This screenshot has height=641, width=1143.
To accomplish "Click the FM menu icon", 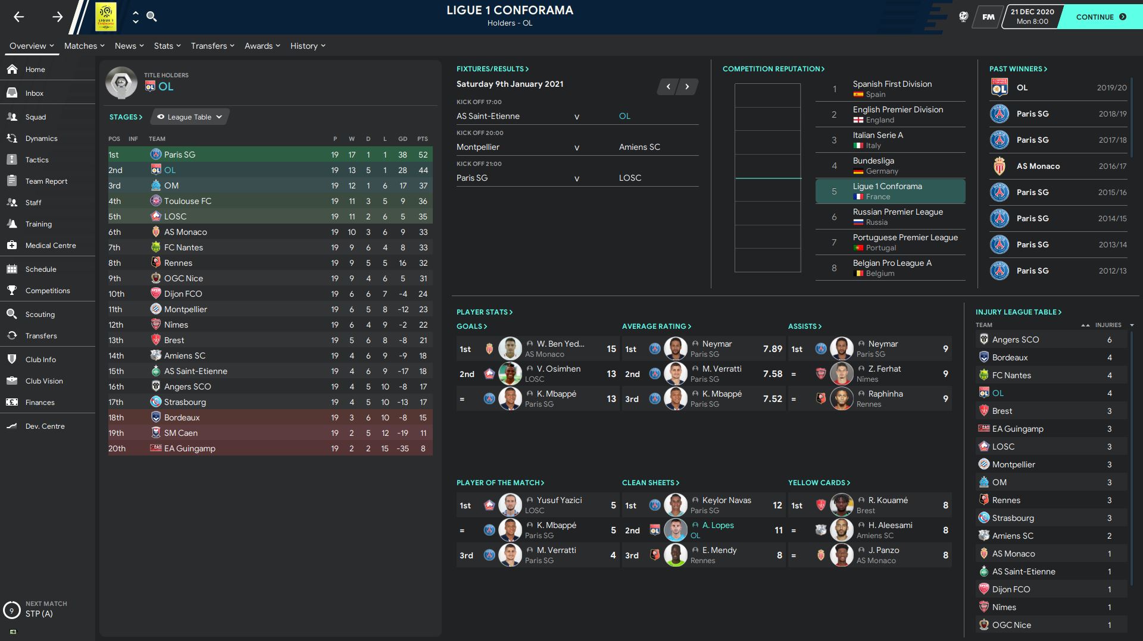I will [x=988, y=17].
